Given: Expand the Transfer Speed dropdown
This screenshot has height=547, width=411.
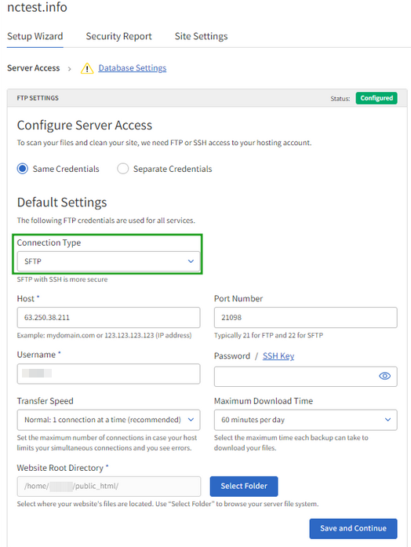Looking at the screenshot, I should point(108,420).
